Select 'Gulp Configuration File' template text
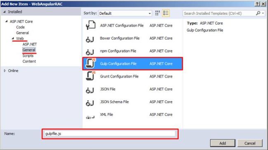 118,64
